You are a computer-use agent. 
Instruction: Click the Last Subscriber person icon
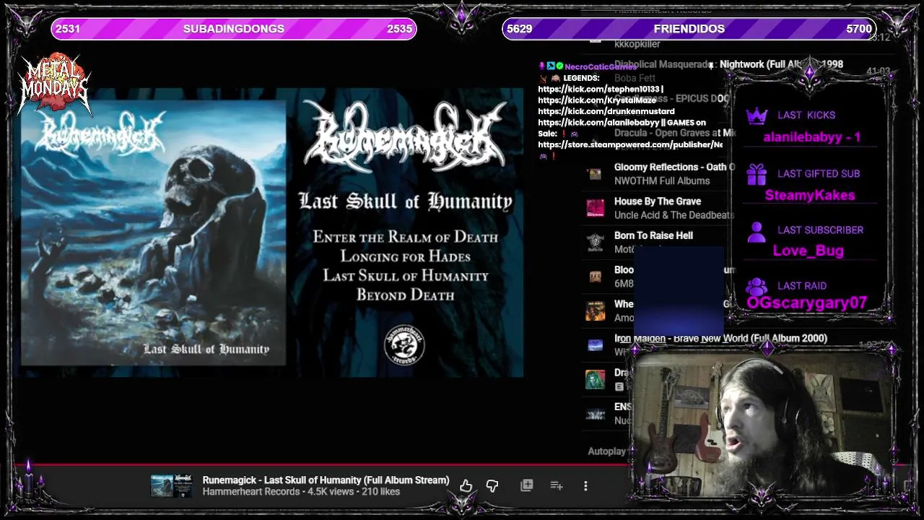pos(757,231)
